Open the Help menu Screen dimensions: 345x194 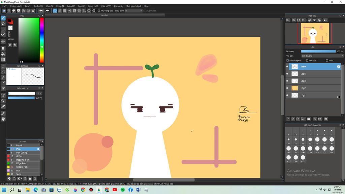tap(146, 6)
